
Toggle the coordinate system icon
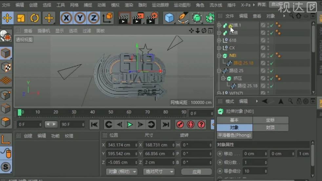click(x=108, y=18)
